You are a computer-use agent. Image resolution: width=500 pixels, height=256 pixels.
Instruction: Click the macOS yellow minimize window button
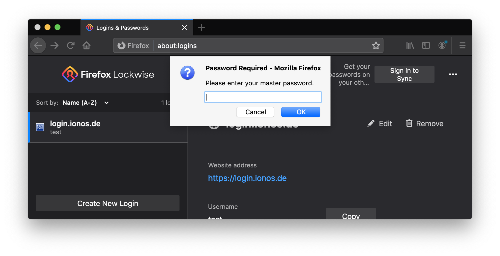click(47, 27)
